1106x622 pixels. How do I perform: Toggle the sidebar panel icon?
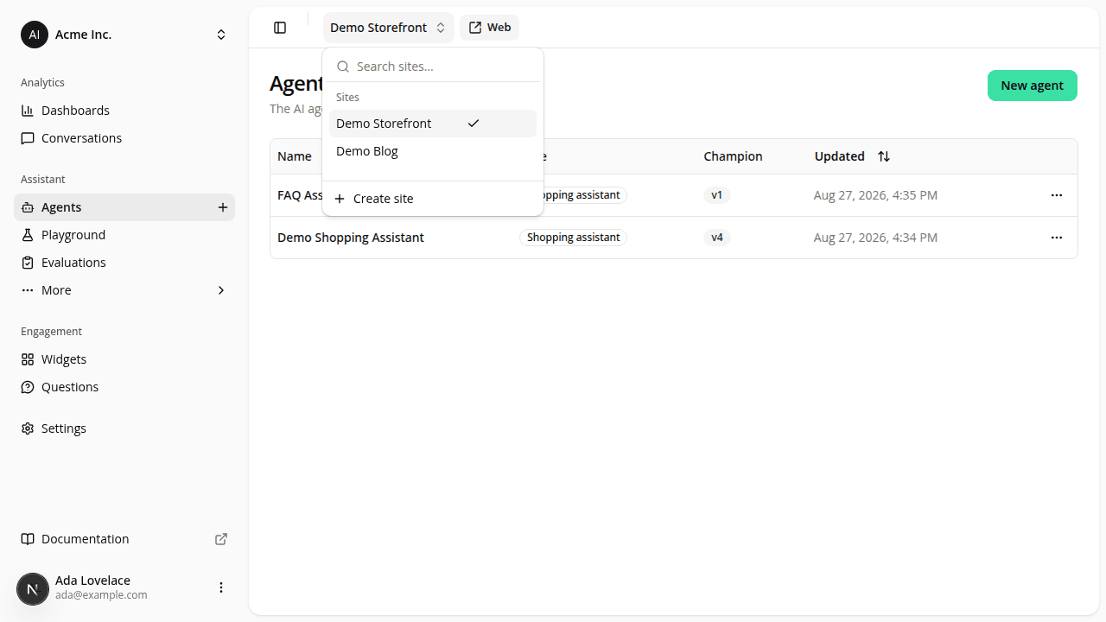(x=280, y=28)
